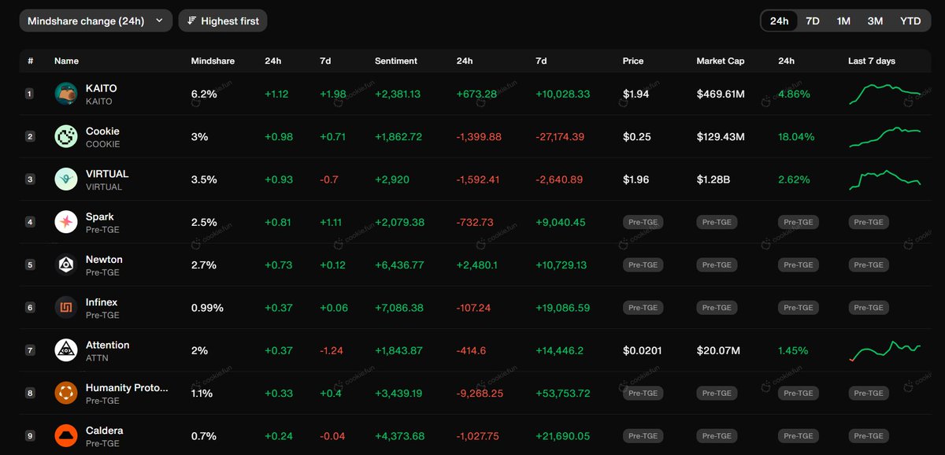Click the Last 7 days column header
Image resolution: width=945 pixels, height=455 pixels.
tap(872, 61)
